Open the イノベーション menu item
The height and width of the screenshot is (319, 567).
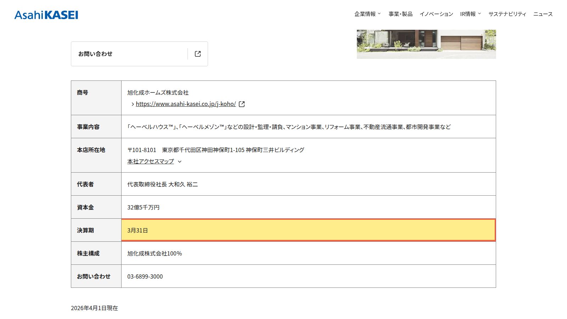[436, 14]
